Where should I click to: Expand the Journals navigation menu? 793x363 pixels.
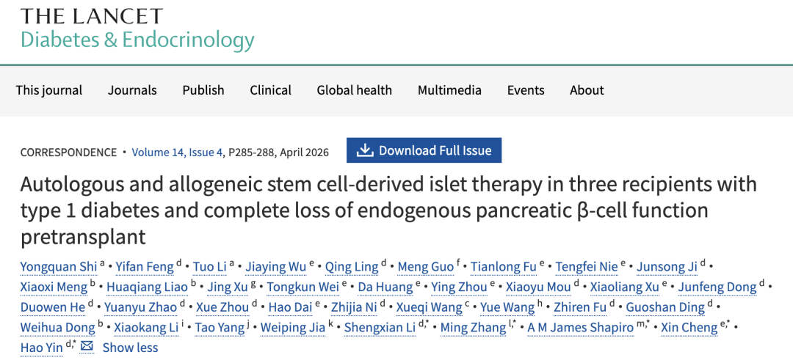click(132, 90)
